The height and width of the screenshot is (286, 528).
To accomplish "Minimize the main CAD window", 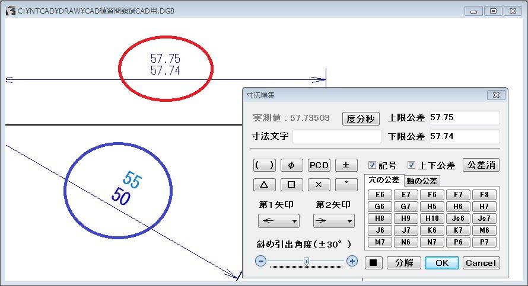I will point(473,11).
